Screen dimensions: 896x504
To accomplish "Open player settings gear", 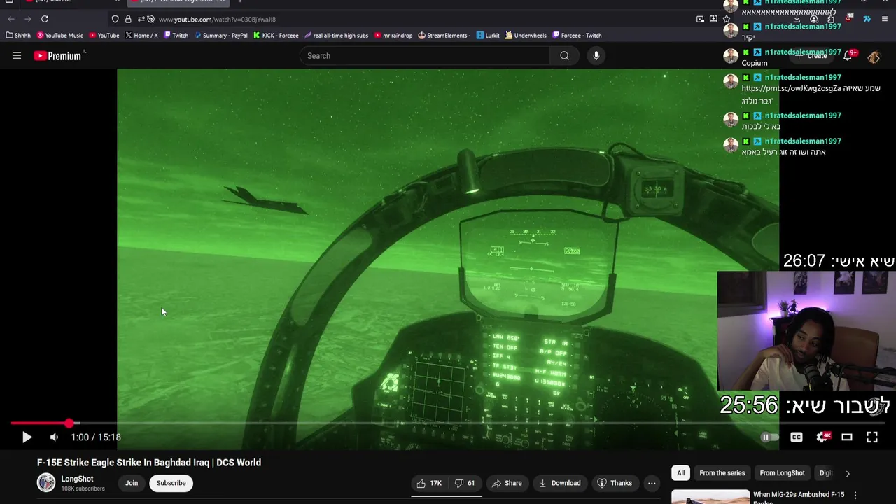I will pyautogui.click(x=822, y=437).
